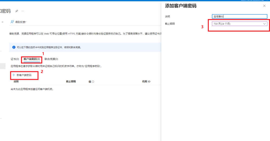Click the blue info icon in banner
The image size is (270, 141).
[x=14, y=47]
